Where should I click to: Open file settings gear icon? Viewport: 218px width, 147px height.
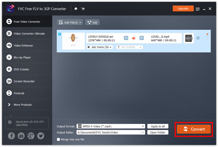(198, 38)
